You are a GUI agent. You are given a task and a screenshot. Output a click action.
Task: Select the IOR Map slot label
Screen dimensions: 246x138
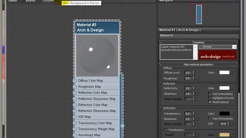(x=84, y=117)
